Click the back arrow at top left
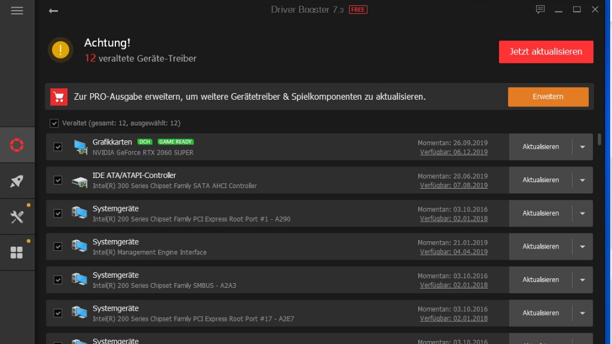The width and height of the screenshot is (612, 344). pyautogui.click(x=53, y=10)
